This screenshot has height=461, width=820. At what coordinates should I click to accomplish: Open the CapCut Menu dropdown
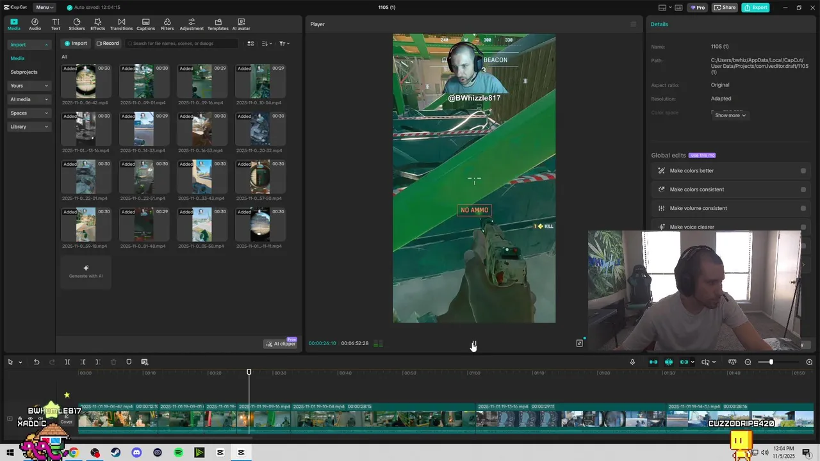tap(45, 7)
